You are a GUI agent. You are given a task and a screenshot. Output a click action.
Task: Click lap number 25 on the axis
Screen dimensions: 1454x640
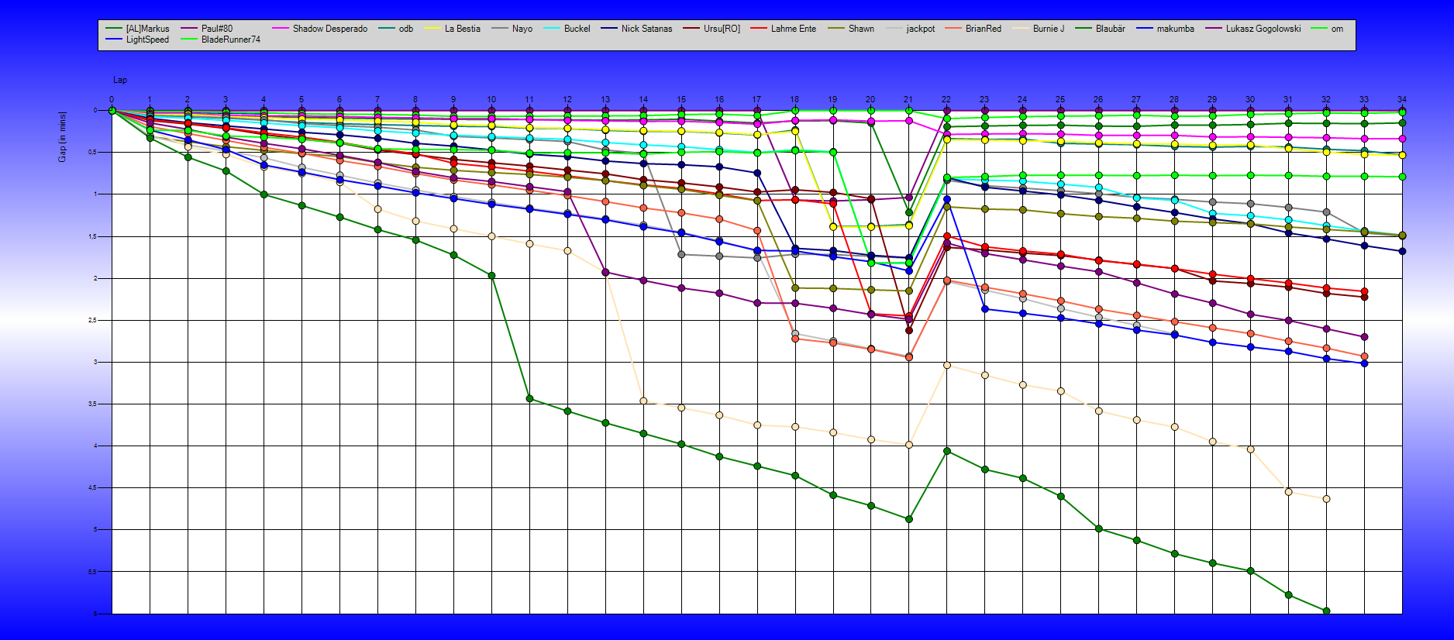pos(1060,99)
